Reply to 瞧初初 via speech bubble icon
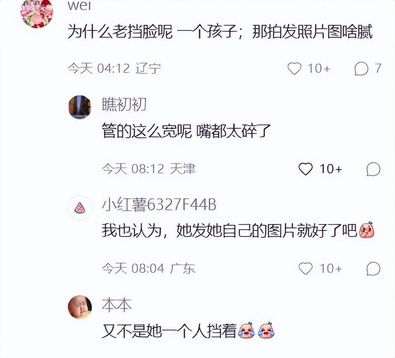 [x=374, y=169]
